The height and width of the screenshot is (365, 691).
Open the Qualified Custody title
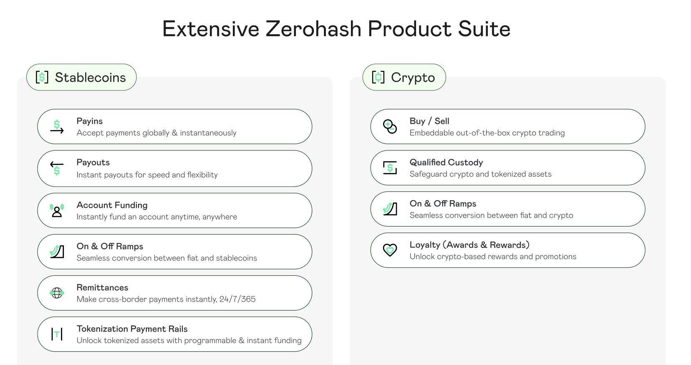pos(446,162)
